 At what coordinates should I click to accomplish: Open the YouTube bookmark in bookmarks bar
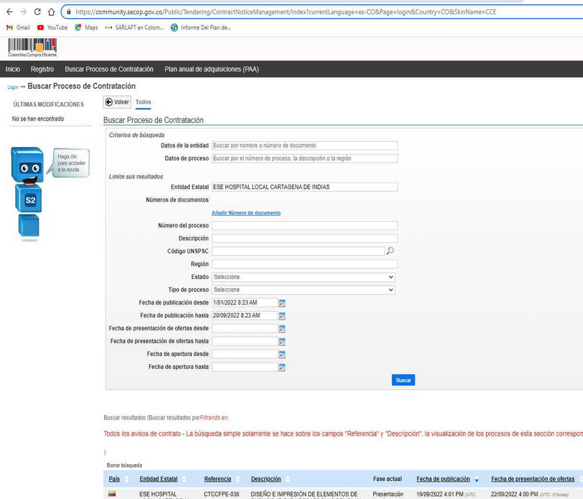(52, 27)
